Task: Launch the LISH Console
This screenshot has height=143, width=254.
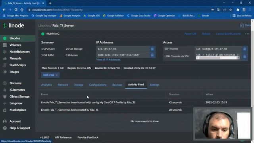Action: click(229, 34)
